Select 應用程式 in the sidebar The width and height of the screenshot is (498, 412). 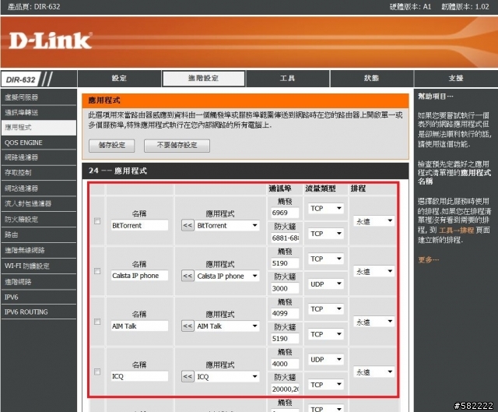(39, 128)
